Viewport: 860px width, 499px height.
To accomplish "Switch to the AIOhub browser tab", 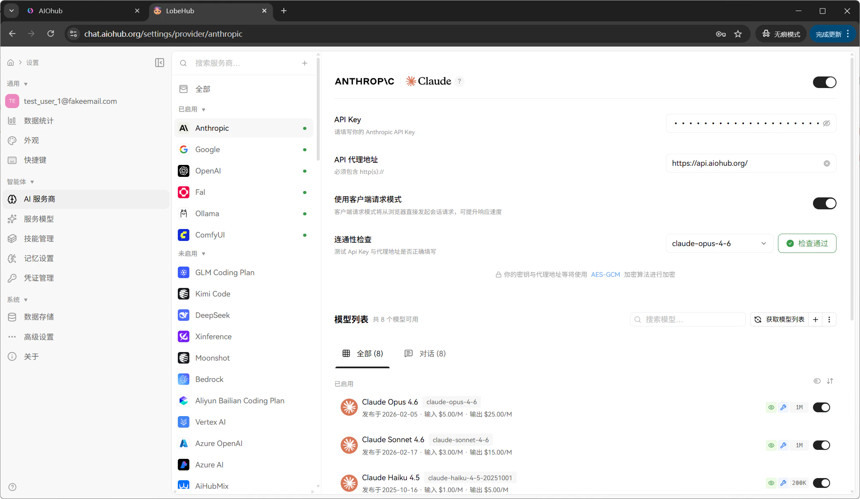I will click(83, 11).
